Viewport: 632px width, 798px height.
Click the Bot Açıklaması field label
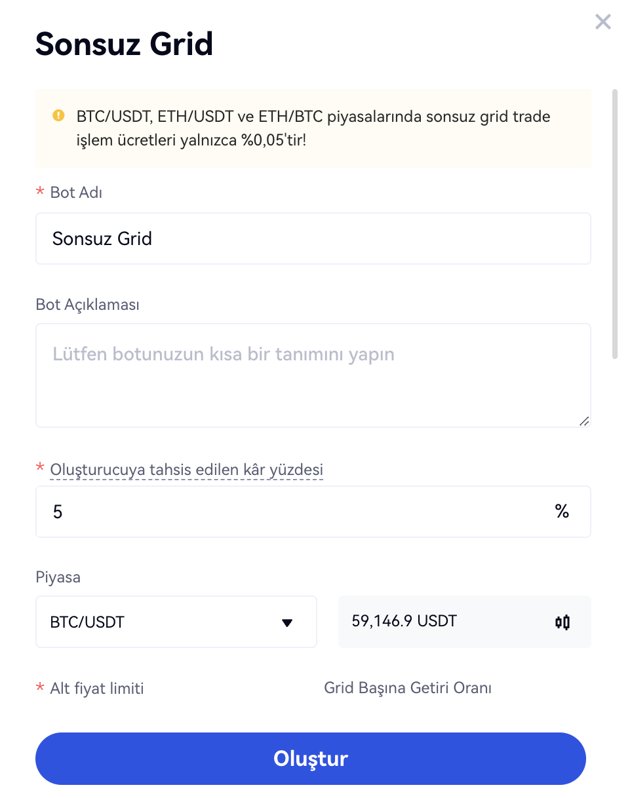point(87,305)
